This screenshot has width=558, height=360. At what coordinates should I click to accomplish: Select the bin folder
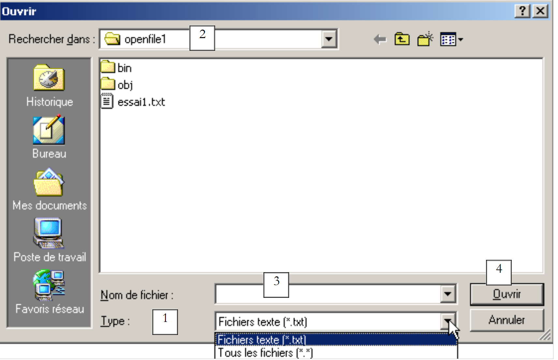coord(116,68)
